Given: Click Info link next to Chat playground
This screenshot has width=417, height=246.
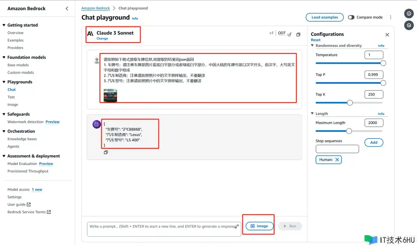Looking at the screenshot, I should tap(135, 19).
